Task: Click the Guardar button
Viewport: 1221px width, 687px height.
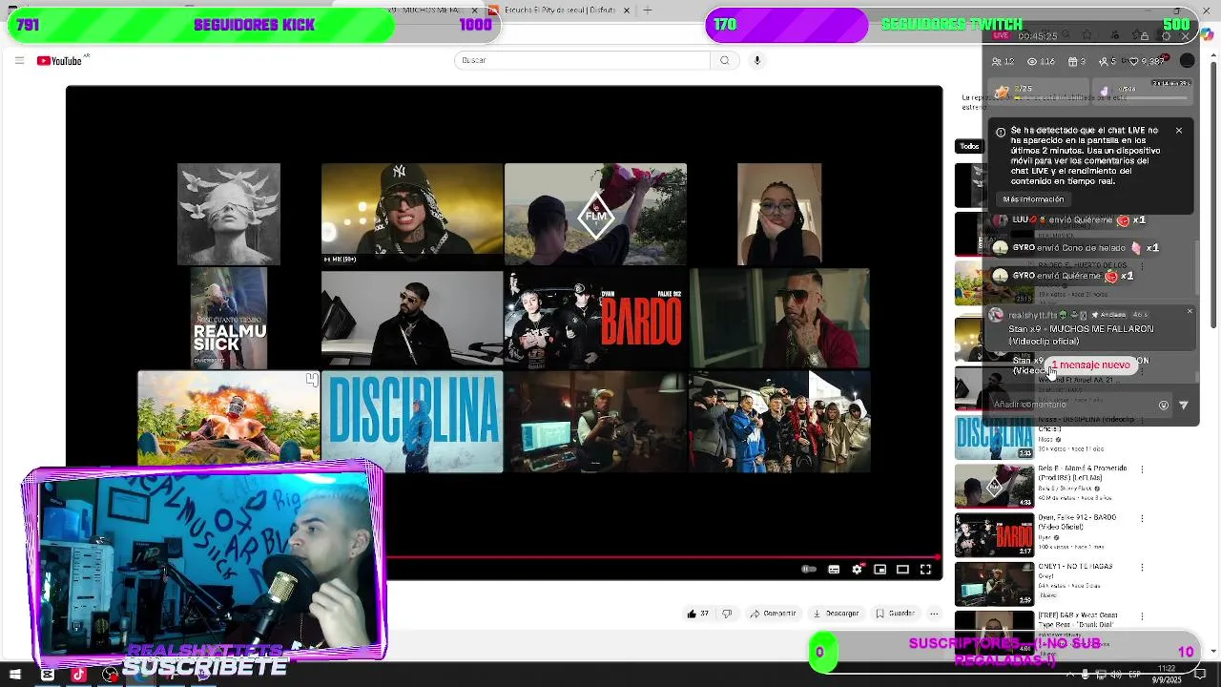Action: [896, 614]
